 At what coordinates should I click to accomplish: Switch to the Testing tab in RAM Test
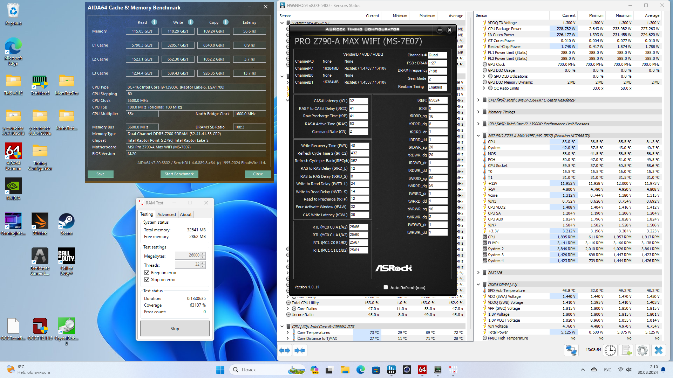coord(147,214)
